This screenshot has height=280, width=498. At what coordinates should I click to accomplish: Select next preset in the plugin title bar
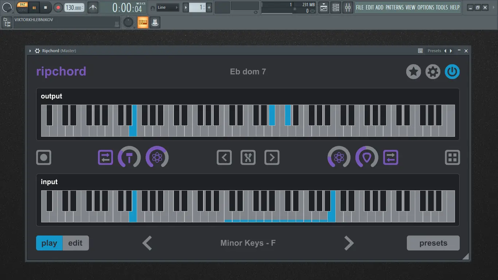pos(451,51)
